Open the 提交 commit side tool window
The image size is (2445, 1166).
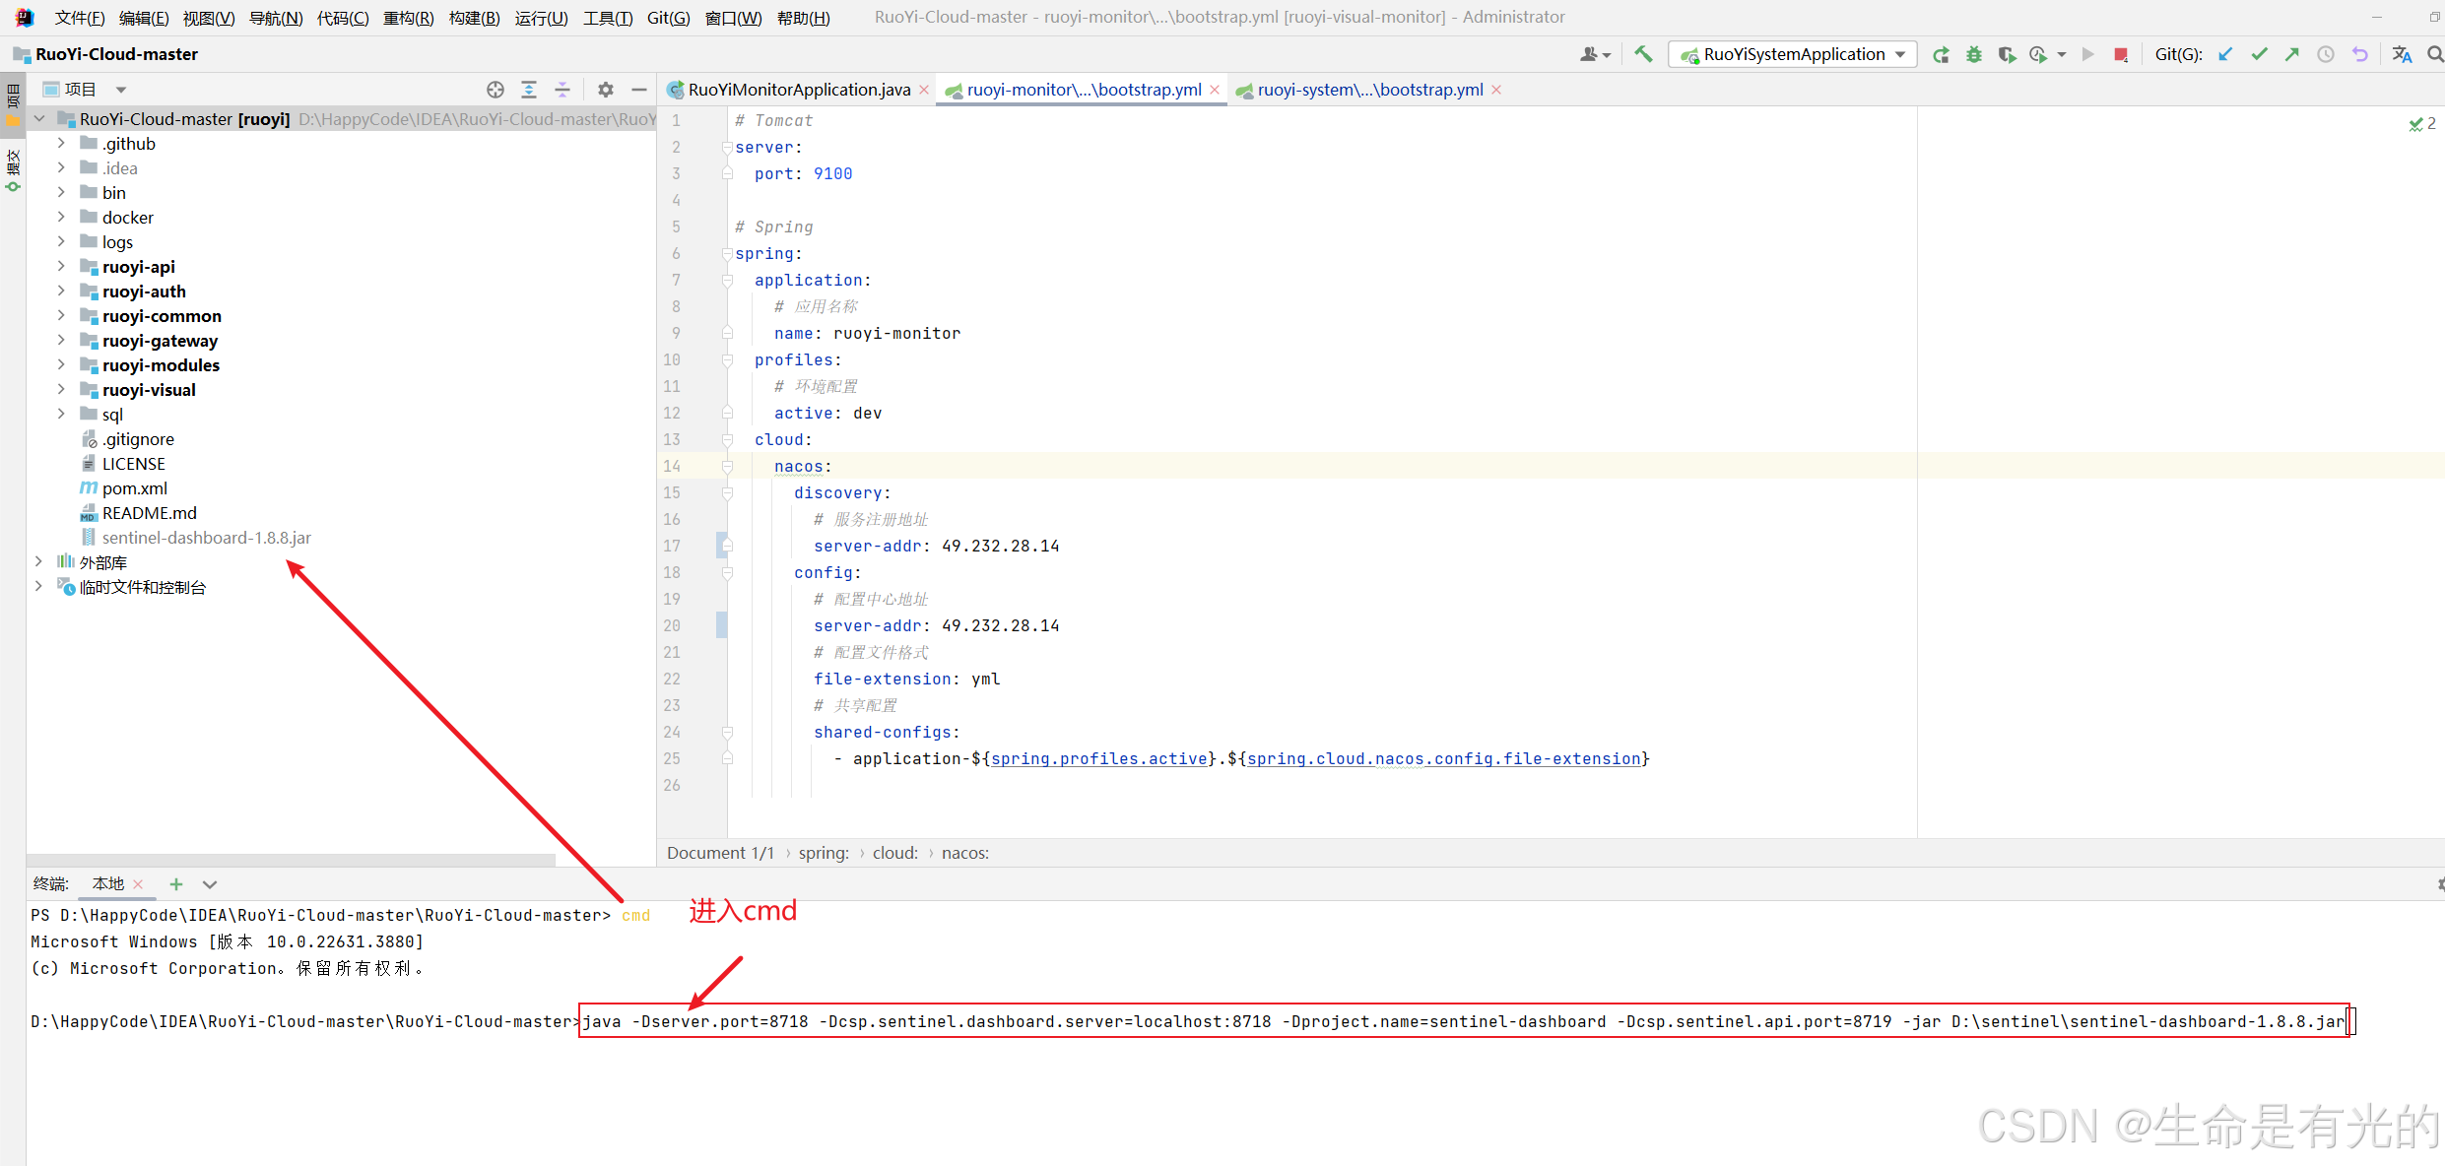coord(13,170)
